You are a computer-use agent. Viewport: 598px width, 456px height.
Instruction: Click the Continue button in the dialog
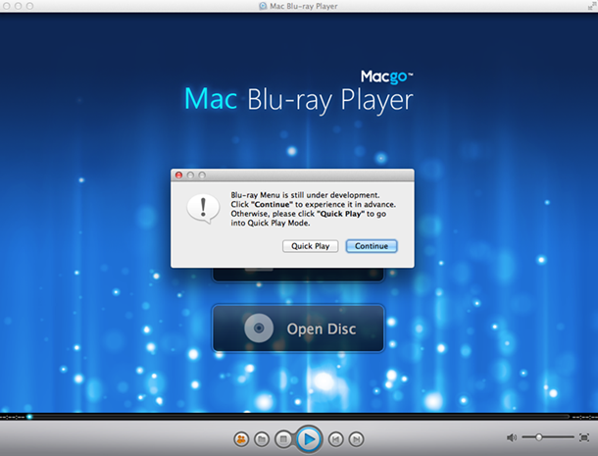coord(372,246)
